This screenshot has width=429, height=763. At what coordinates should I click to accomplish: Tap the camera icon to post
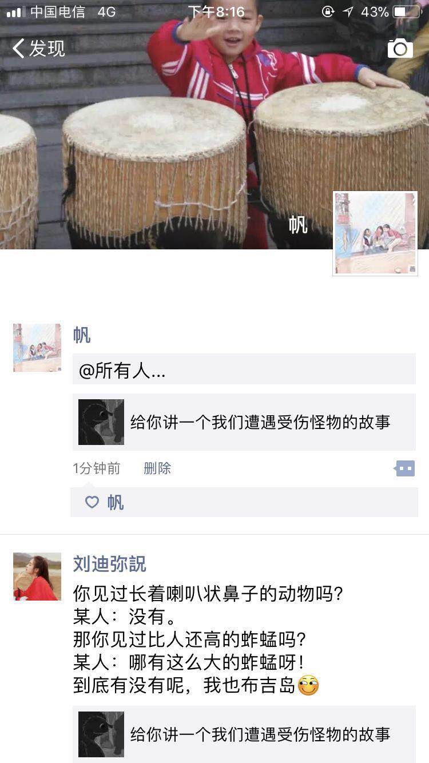point(400,49)
